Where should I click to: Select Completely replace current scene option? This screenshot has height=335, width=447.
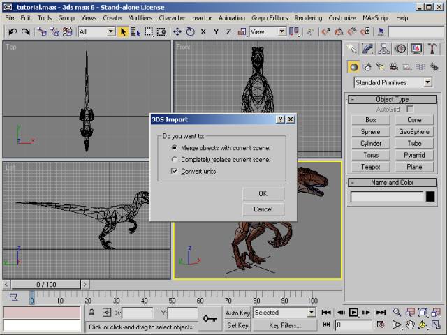174,160
